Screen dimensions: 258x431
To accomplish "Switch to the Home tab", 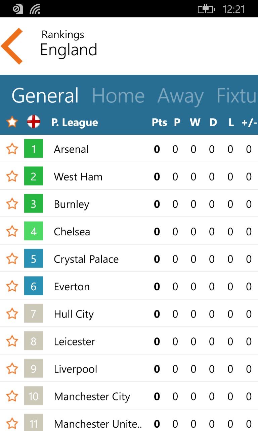I will click(118, 96).
